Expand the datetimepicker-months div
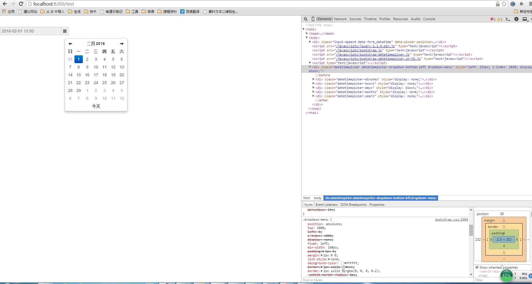This screenshot has width=532, height=284. tap(313, 92)
